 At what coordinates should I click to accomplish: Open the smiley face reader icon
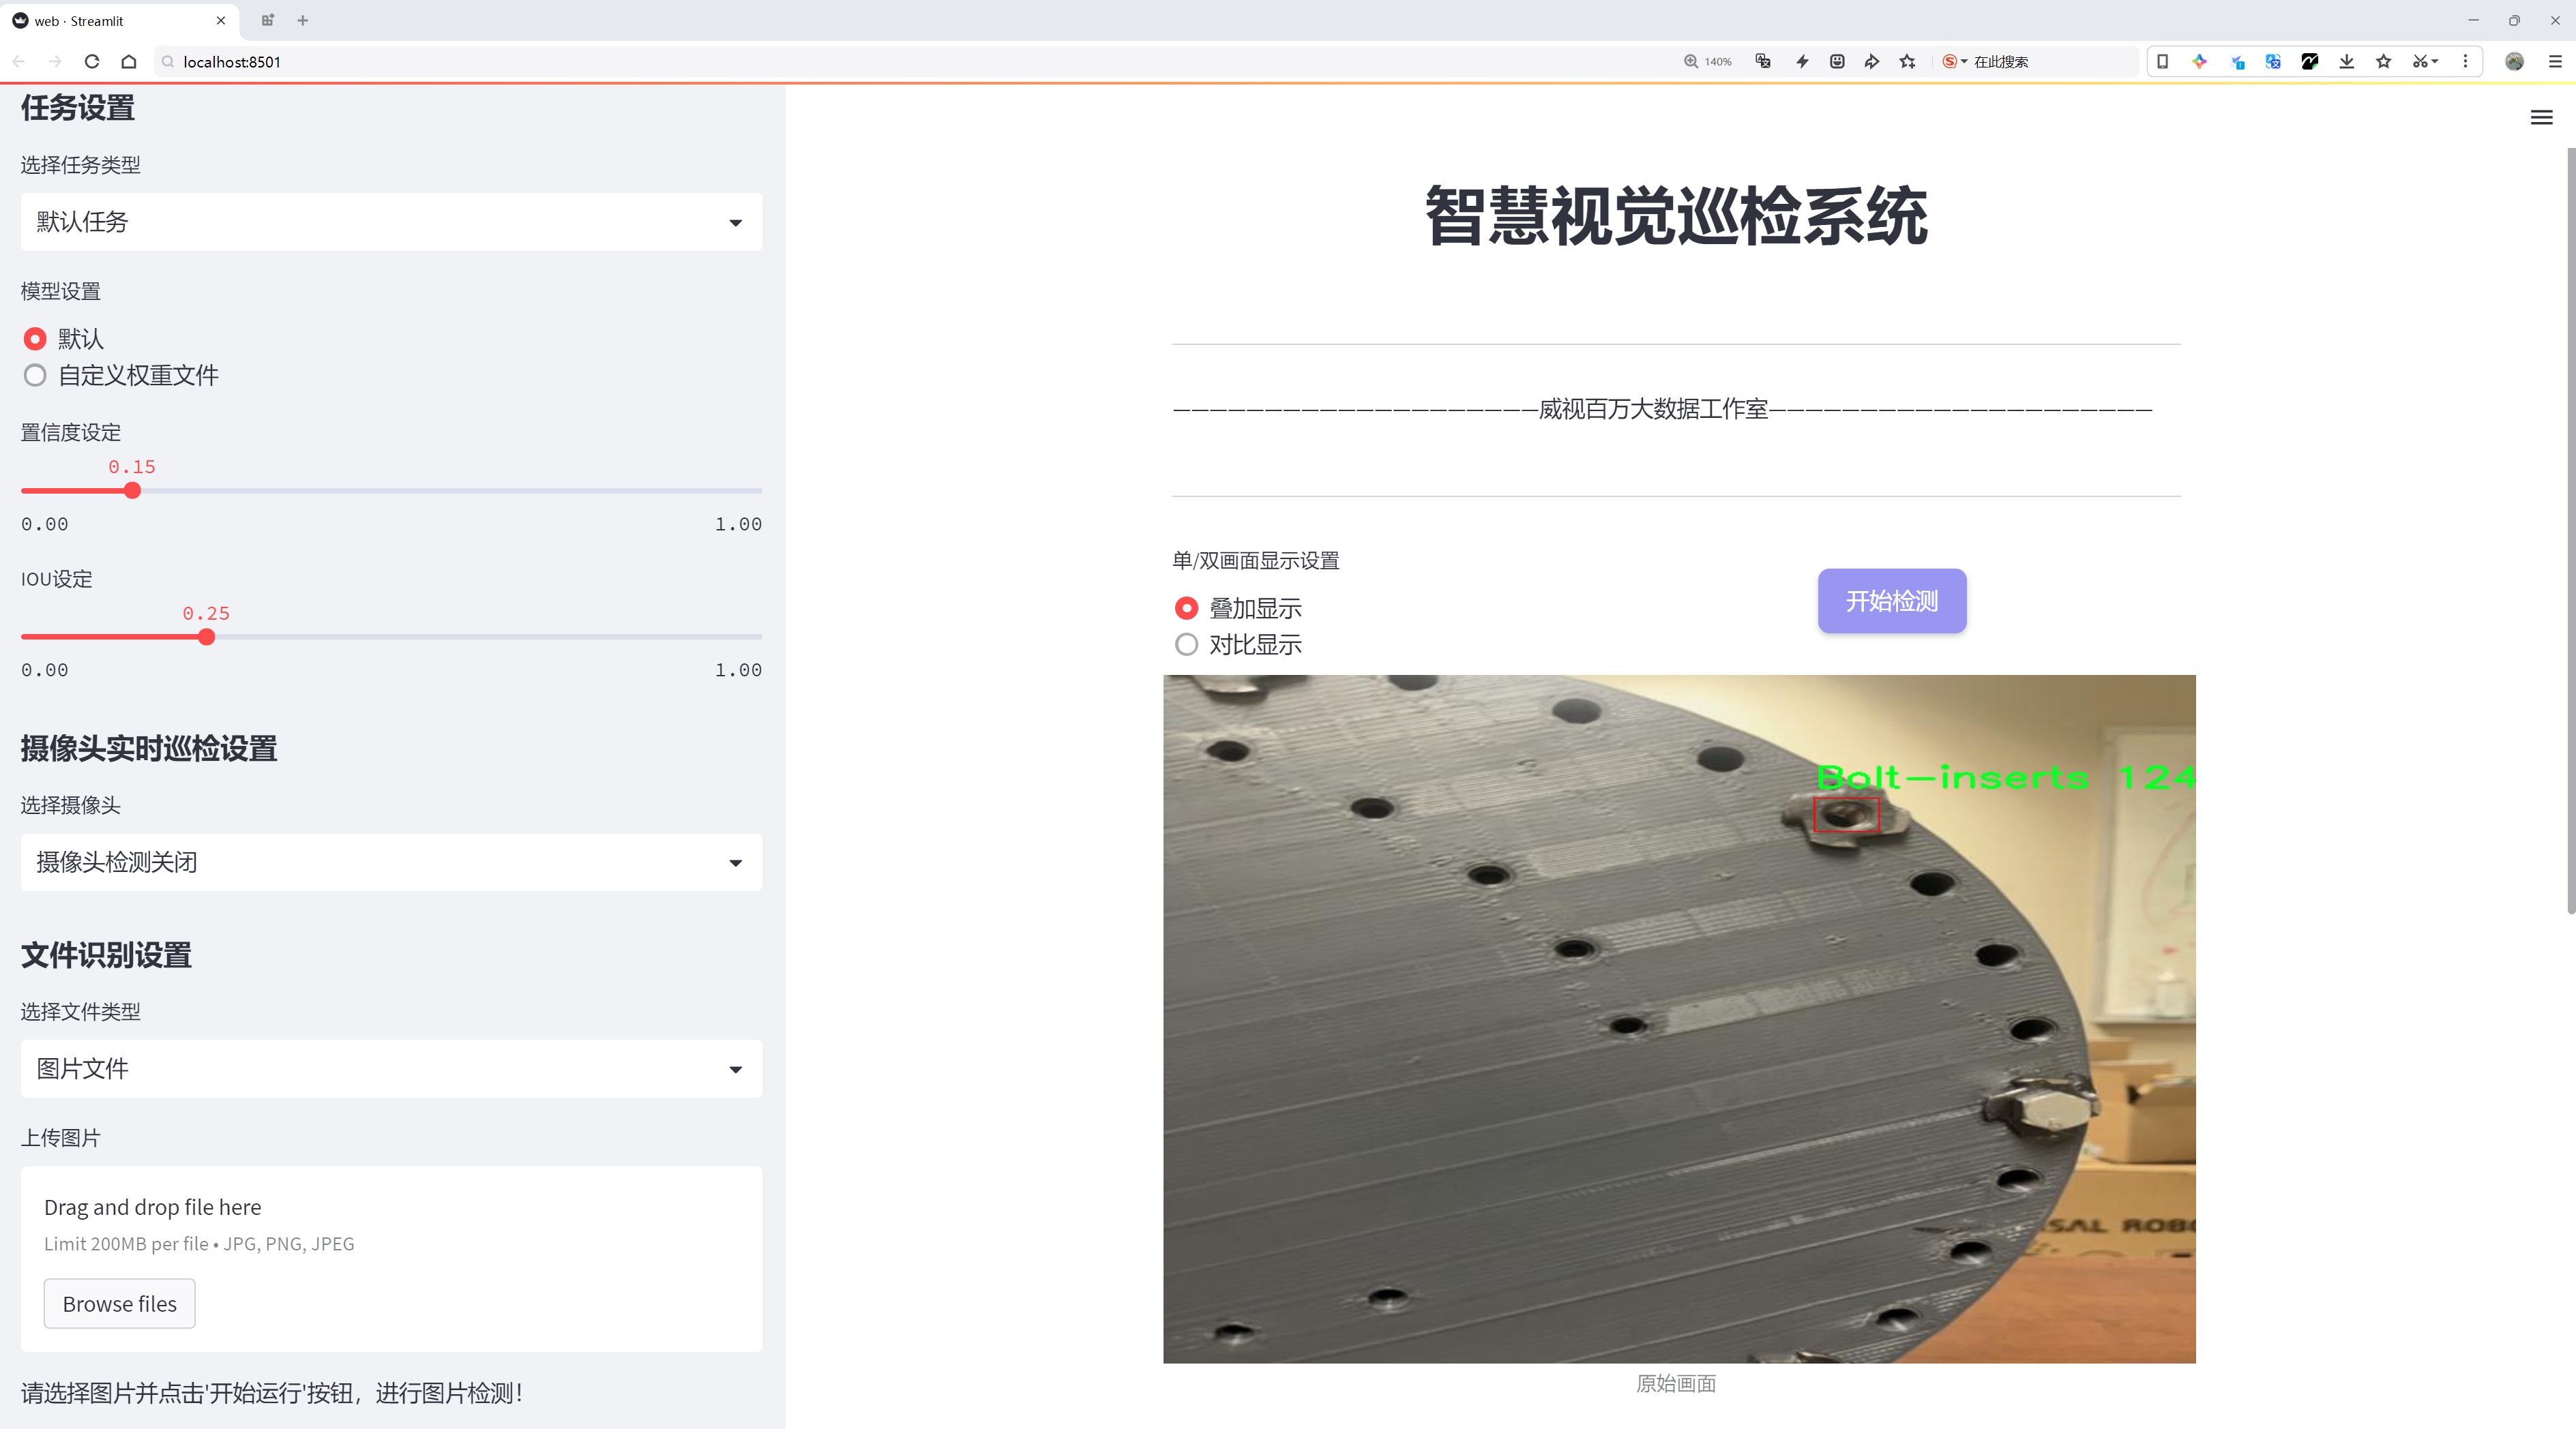click(1837, 61)
